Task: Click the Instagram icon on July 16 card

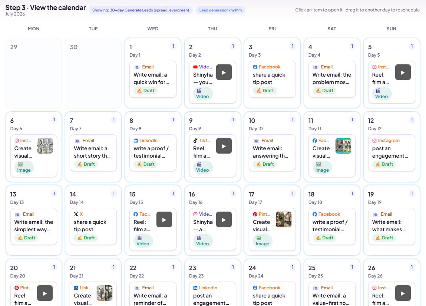Action: pos(195,214)
